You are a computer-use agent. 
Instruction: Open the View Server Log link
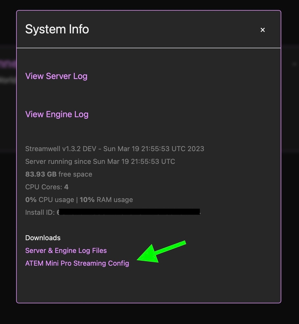56,76
